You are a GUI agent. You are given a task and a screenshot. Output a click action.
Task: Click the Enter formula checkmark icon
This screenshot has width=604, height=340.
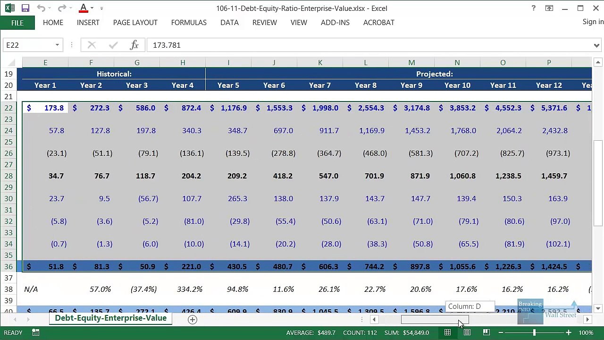(113, 45)
